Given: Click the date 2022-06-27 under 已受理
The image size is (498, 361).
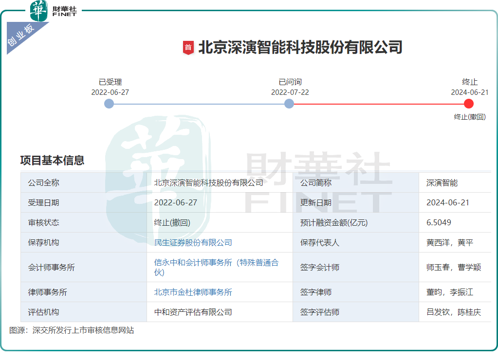Looking at the screenshot, I should tap(110, 92).
